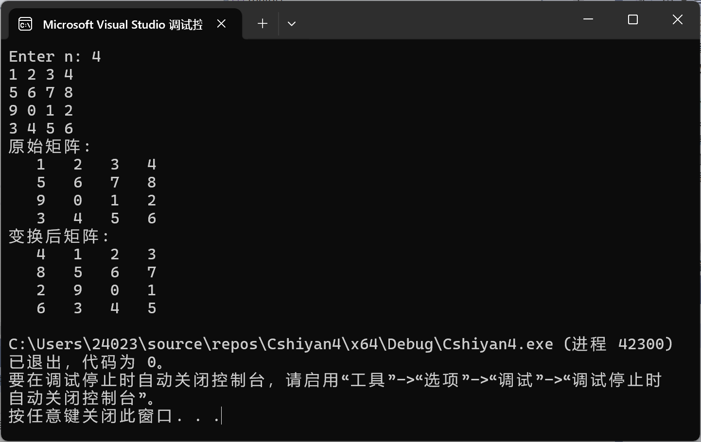Select the Microsoft Visual Studio 调试控 tab
The image size is (701, 442).
point(123,24)
